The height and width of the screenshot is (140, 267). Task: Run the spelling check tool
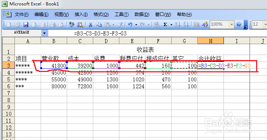[72, 25]
